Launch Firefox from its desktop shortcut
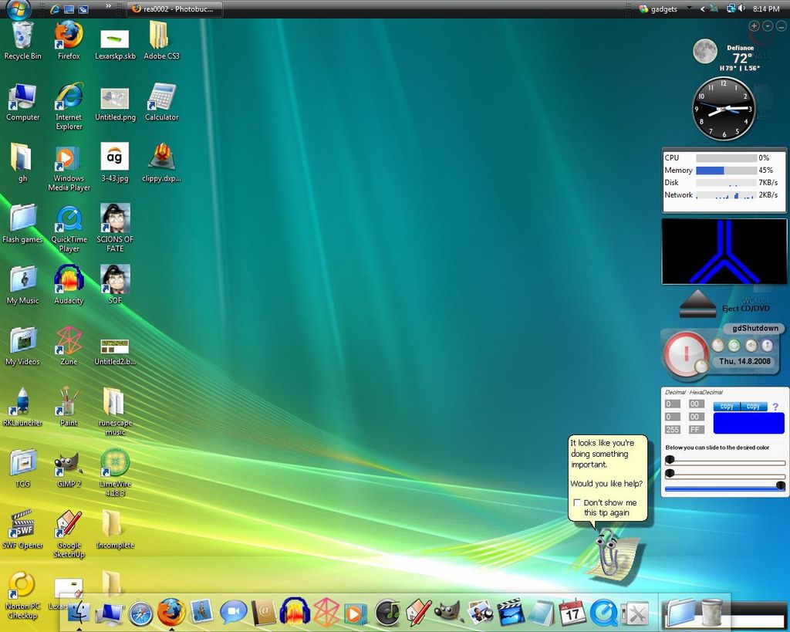Image resolution: width=790 pixels, height=632 pixels. 69,40
